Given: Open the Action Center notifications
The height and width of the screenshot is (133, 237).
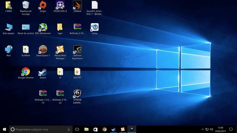Looking at the screenshot, I should coord(231,129).
